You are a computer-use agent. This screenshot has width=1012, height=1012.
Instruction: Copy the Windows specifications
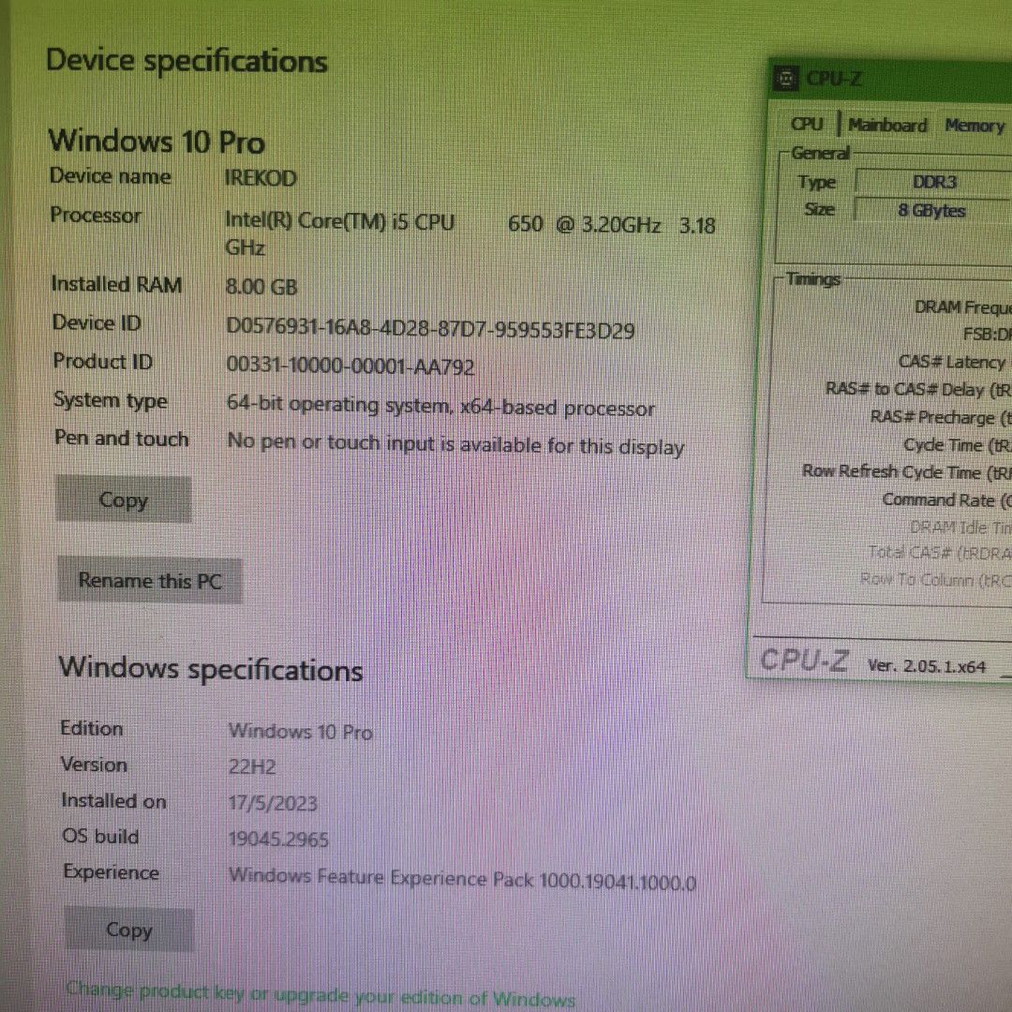(129, 930)
